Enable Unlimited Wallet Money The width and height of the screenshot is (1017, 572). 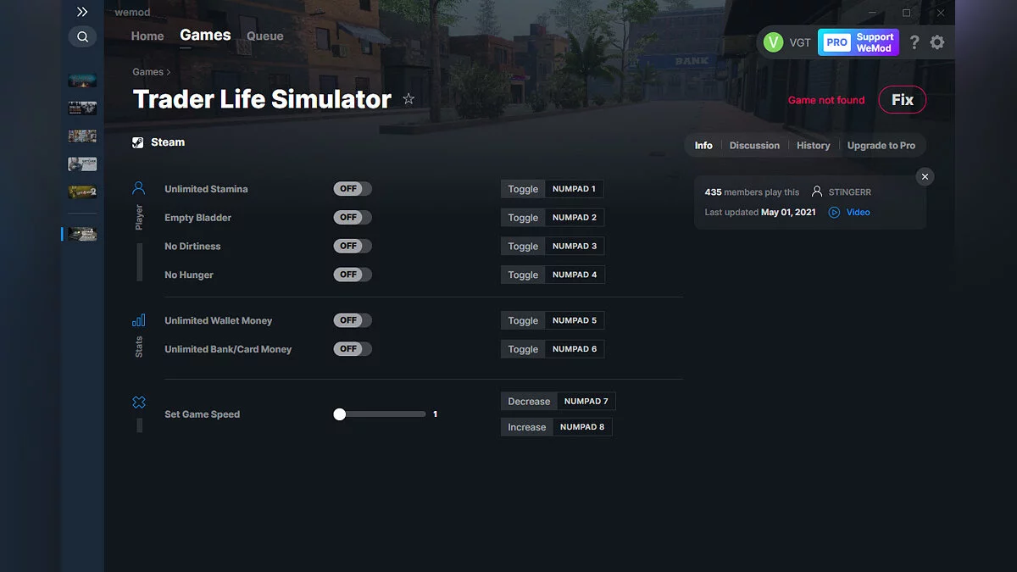pos(353,320)
